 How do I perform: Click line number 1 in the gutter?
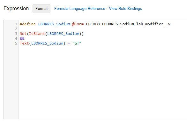pyautogui.click(x=16, y=24)
